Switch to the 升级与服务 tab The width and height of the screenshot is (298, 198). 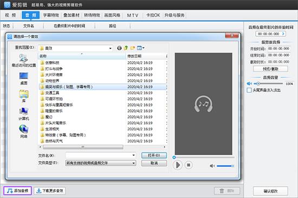coord(174,15)
